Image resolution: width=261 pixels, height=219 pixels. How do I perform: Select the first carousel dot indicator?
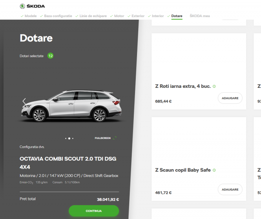pos(65,139)
